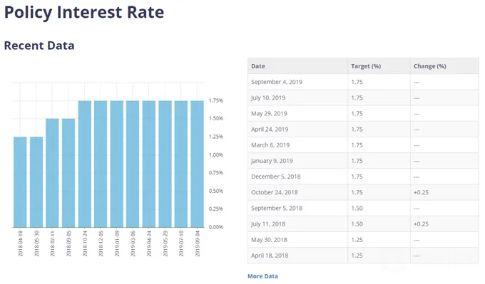Image resolution: width=485 pixels, height=284 pixels.
Task: Select the 2019-01-09 bar
Action: (117, 164)
